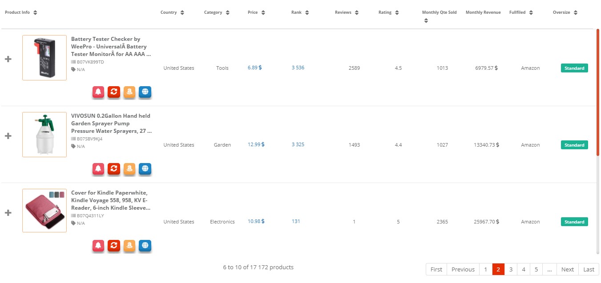Click the Next pagination button
Screen dimensions: 601x283
(x=567, y=269)
